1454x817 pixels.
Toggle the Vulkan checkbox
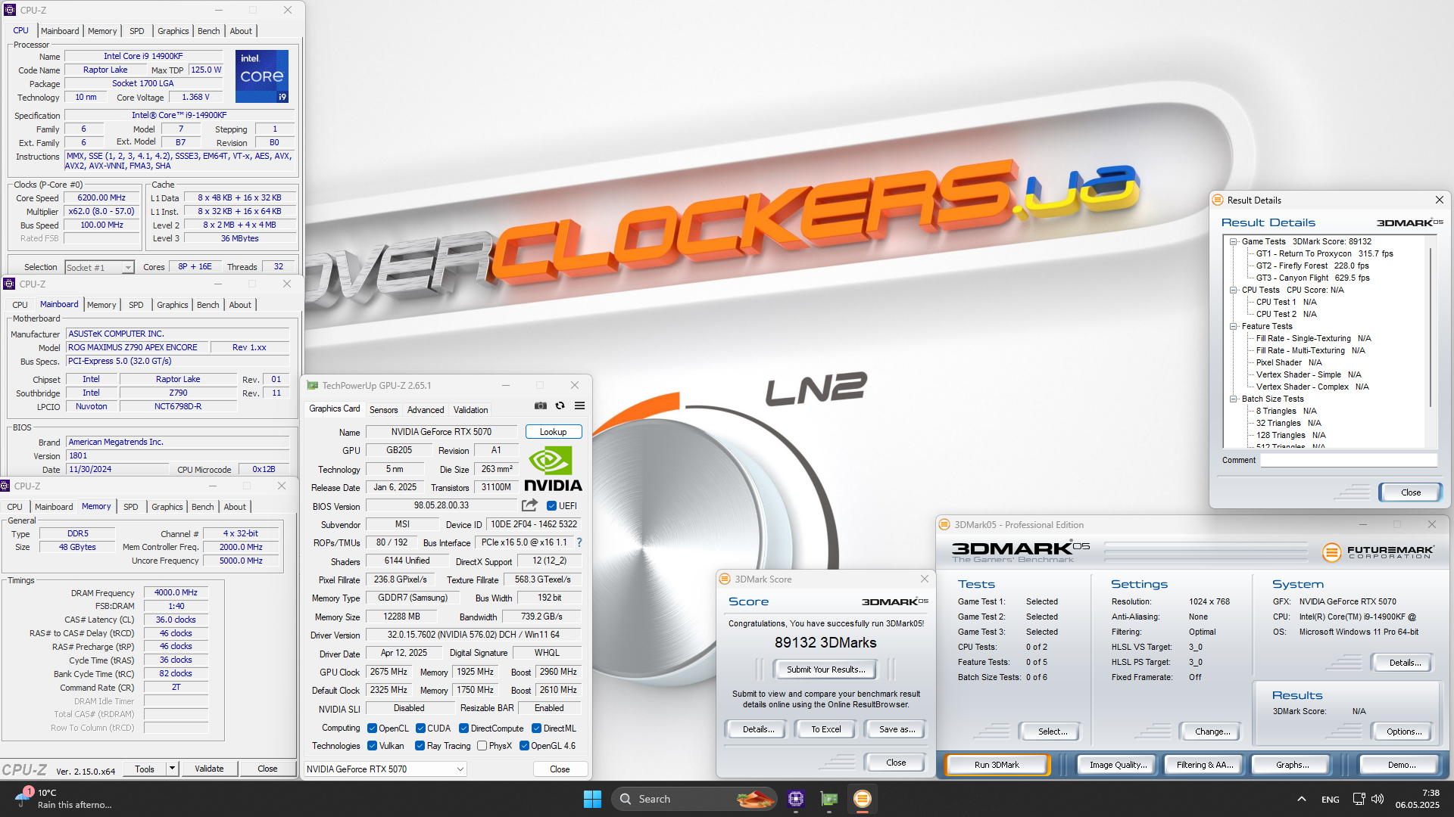pyautogui.click(x=372, y=746)
